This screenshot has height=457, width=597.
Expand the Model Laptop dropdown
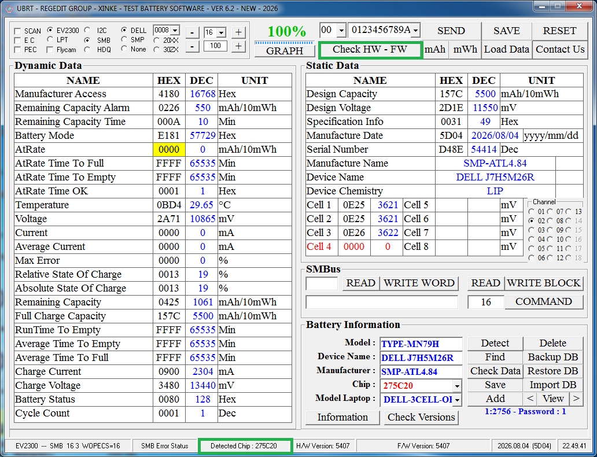click(x=457, y=400)
